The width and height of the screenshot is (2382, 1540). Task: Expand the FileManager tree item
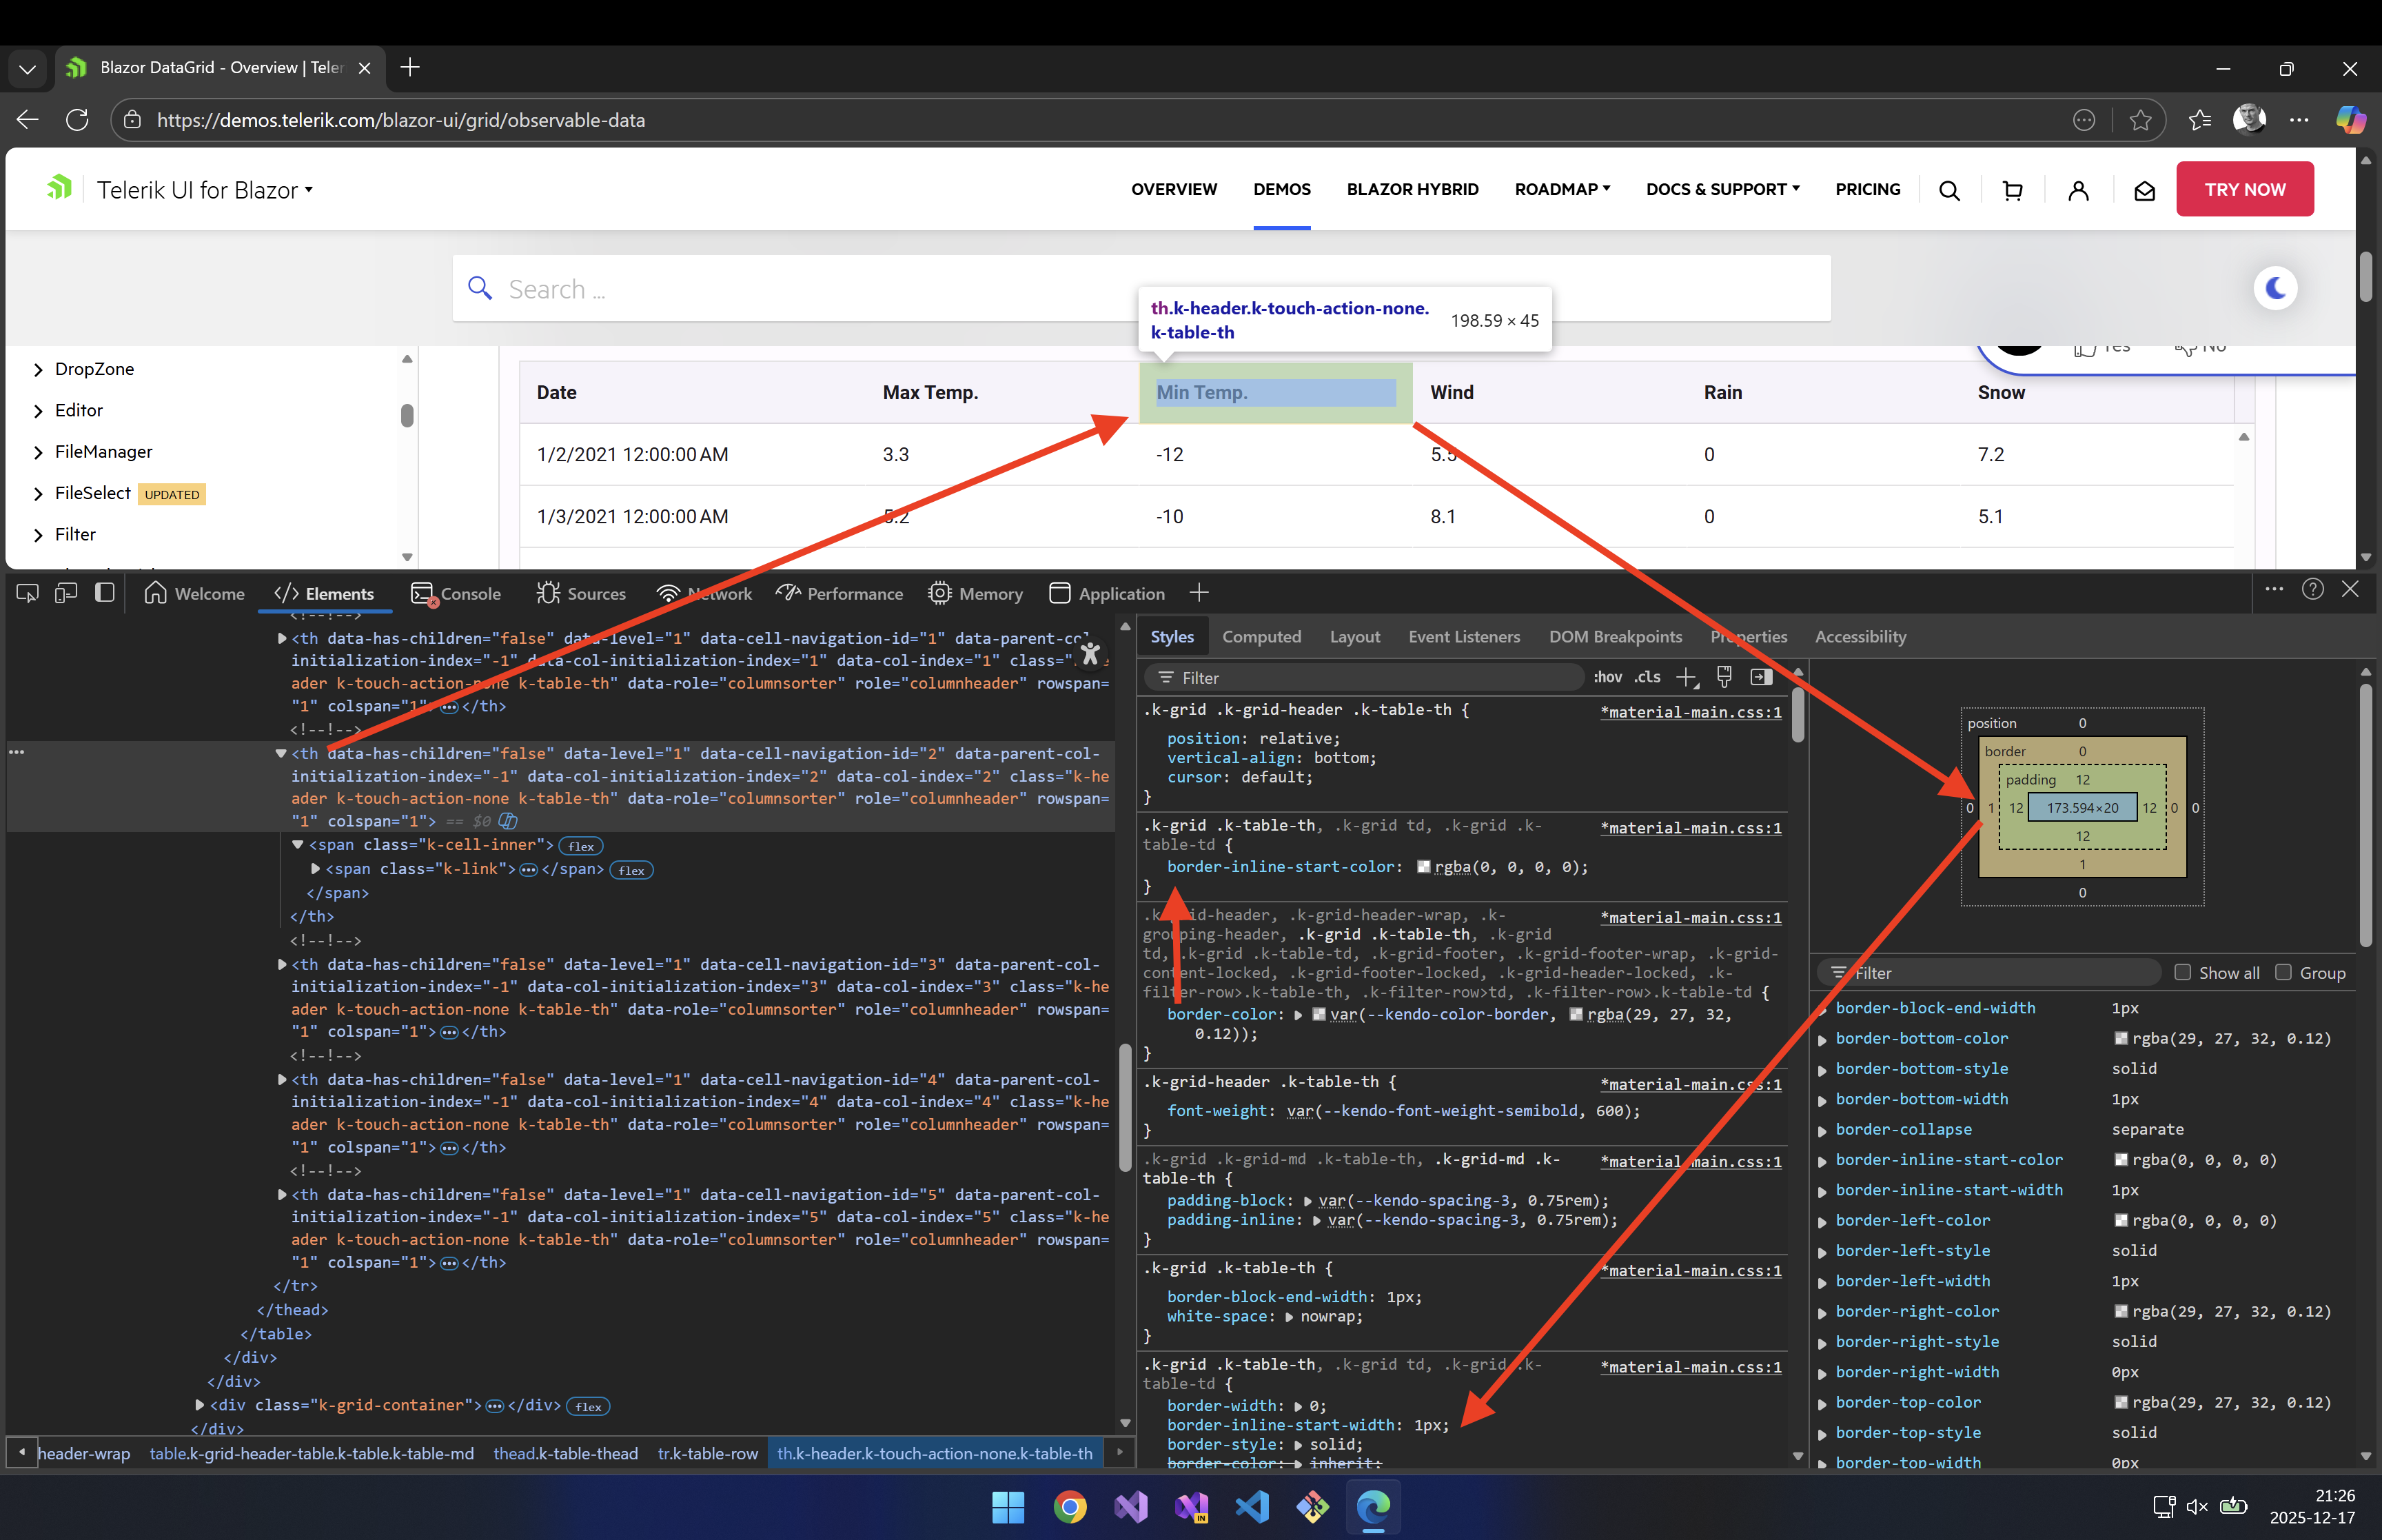click(38, 452)
